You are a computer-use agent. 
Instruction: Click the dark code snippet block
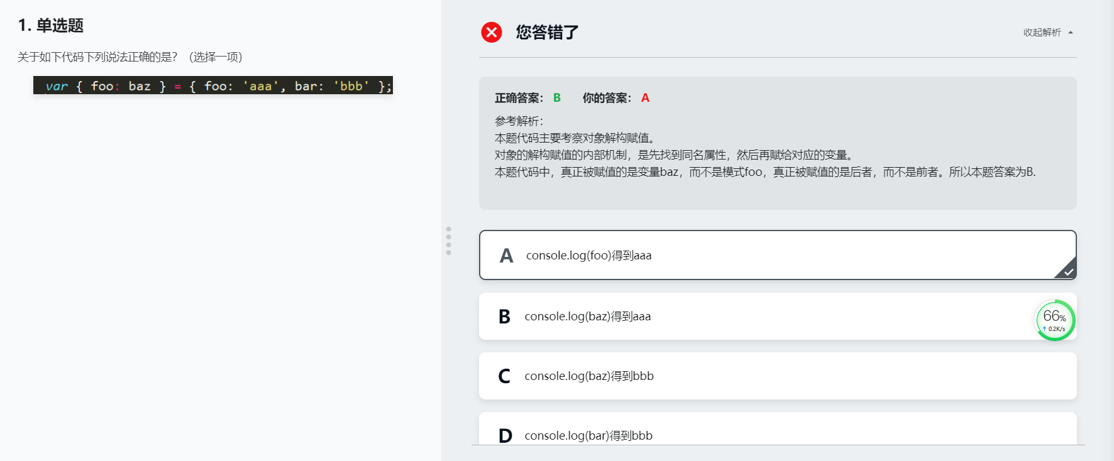point(212,85)
